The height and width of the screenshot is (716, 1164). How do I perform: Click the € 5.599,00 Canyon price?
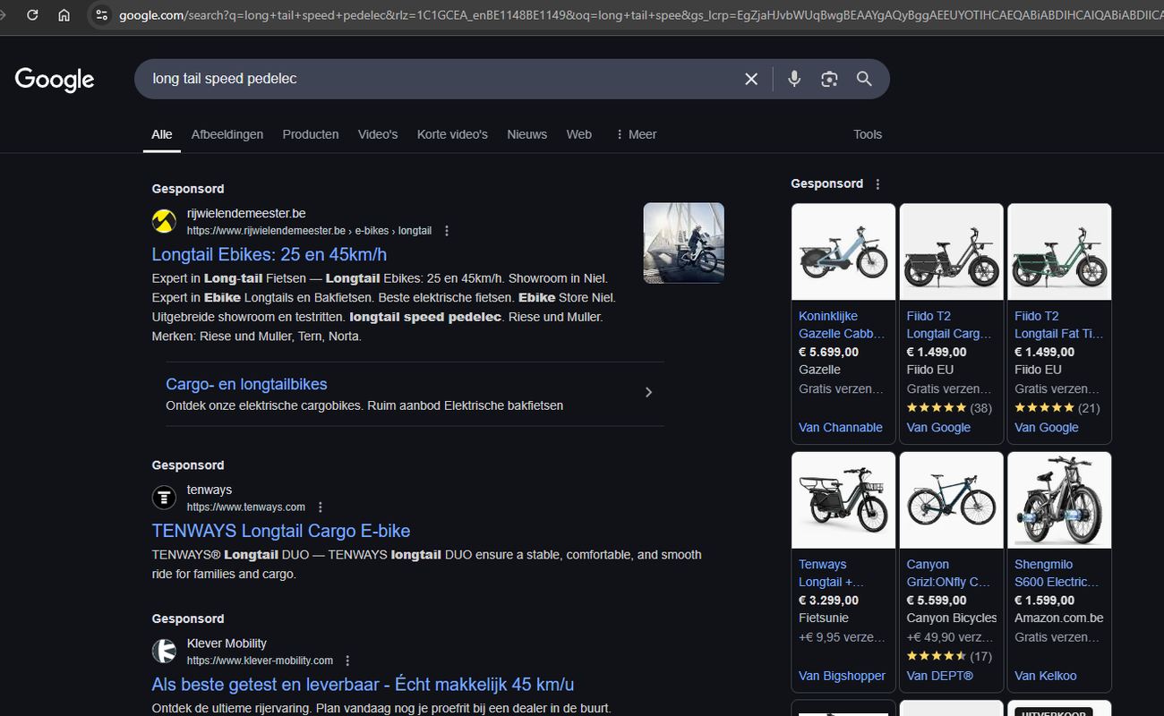tap(937, 600)
